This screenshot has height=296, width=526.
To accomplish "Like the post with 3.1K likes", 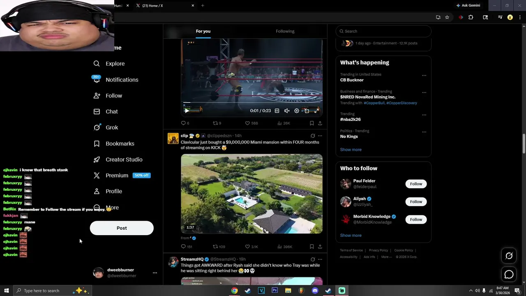I will 251,247.
